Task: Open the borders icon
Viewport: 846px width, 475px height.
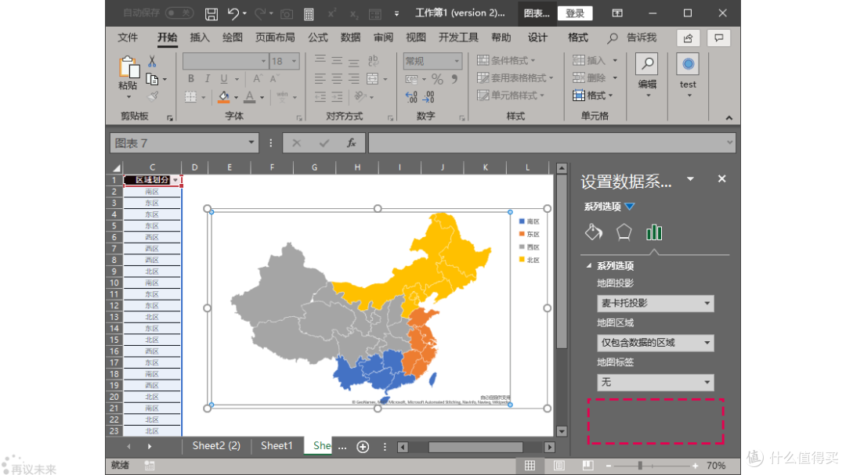Action: (190, 97)
